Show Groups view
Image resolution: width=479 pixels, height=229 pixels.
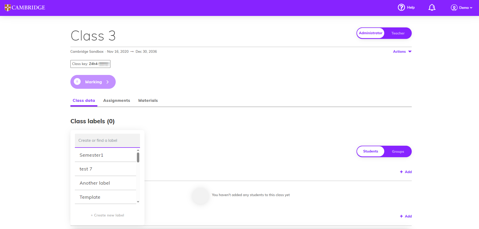[x=398, y=151]
